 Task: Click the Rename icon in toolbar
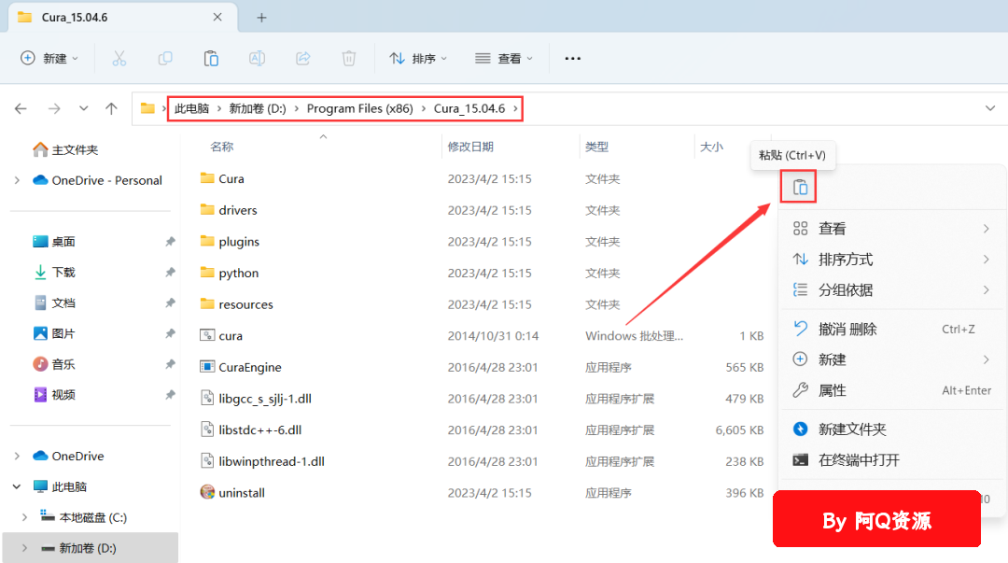[x=258, y=59]
